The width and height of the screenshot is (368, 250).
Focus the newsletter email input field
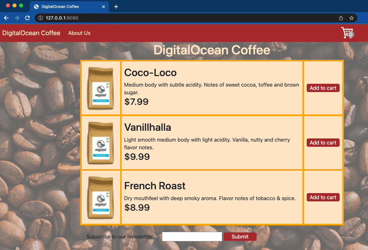pos(192,237)
